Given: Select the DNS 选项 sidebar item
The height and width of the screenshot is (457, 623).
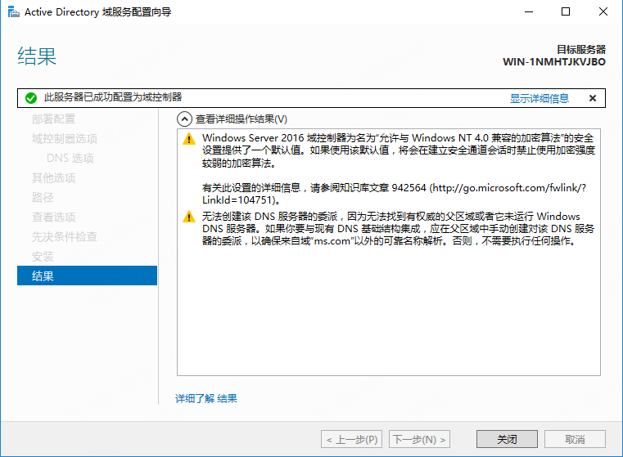Looking at the screenshot, I should [70, 158].
